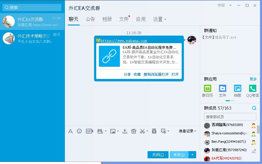
Task: Select the scissors screenshot tool
Action: [x=142, y=131]
